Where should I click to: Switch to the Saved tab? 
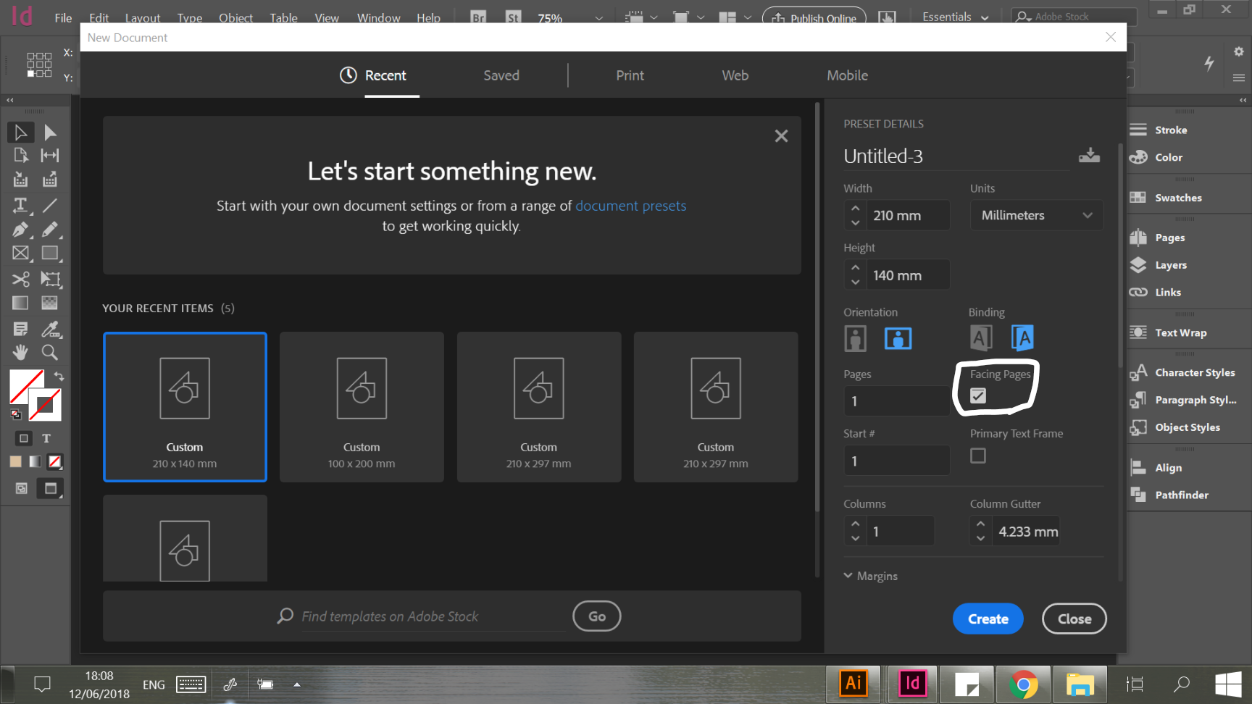click(x=501, y=75)
